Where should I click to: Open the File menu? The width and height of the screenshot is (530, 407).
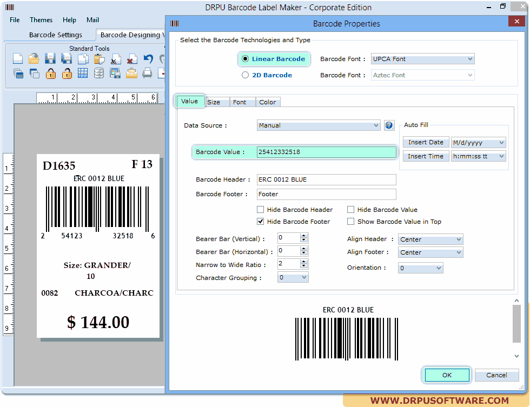(15, 20)
